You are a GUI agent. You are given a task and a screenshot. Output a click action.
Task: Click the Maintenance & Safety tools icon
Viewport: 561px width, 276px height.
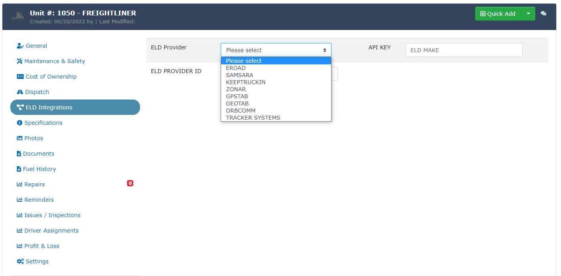click(x=20, y=61)
